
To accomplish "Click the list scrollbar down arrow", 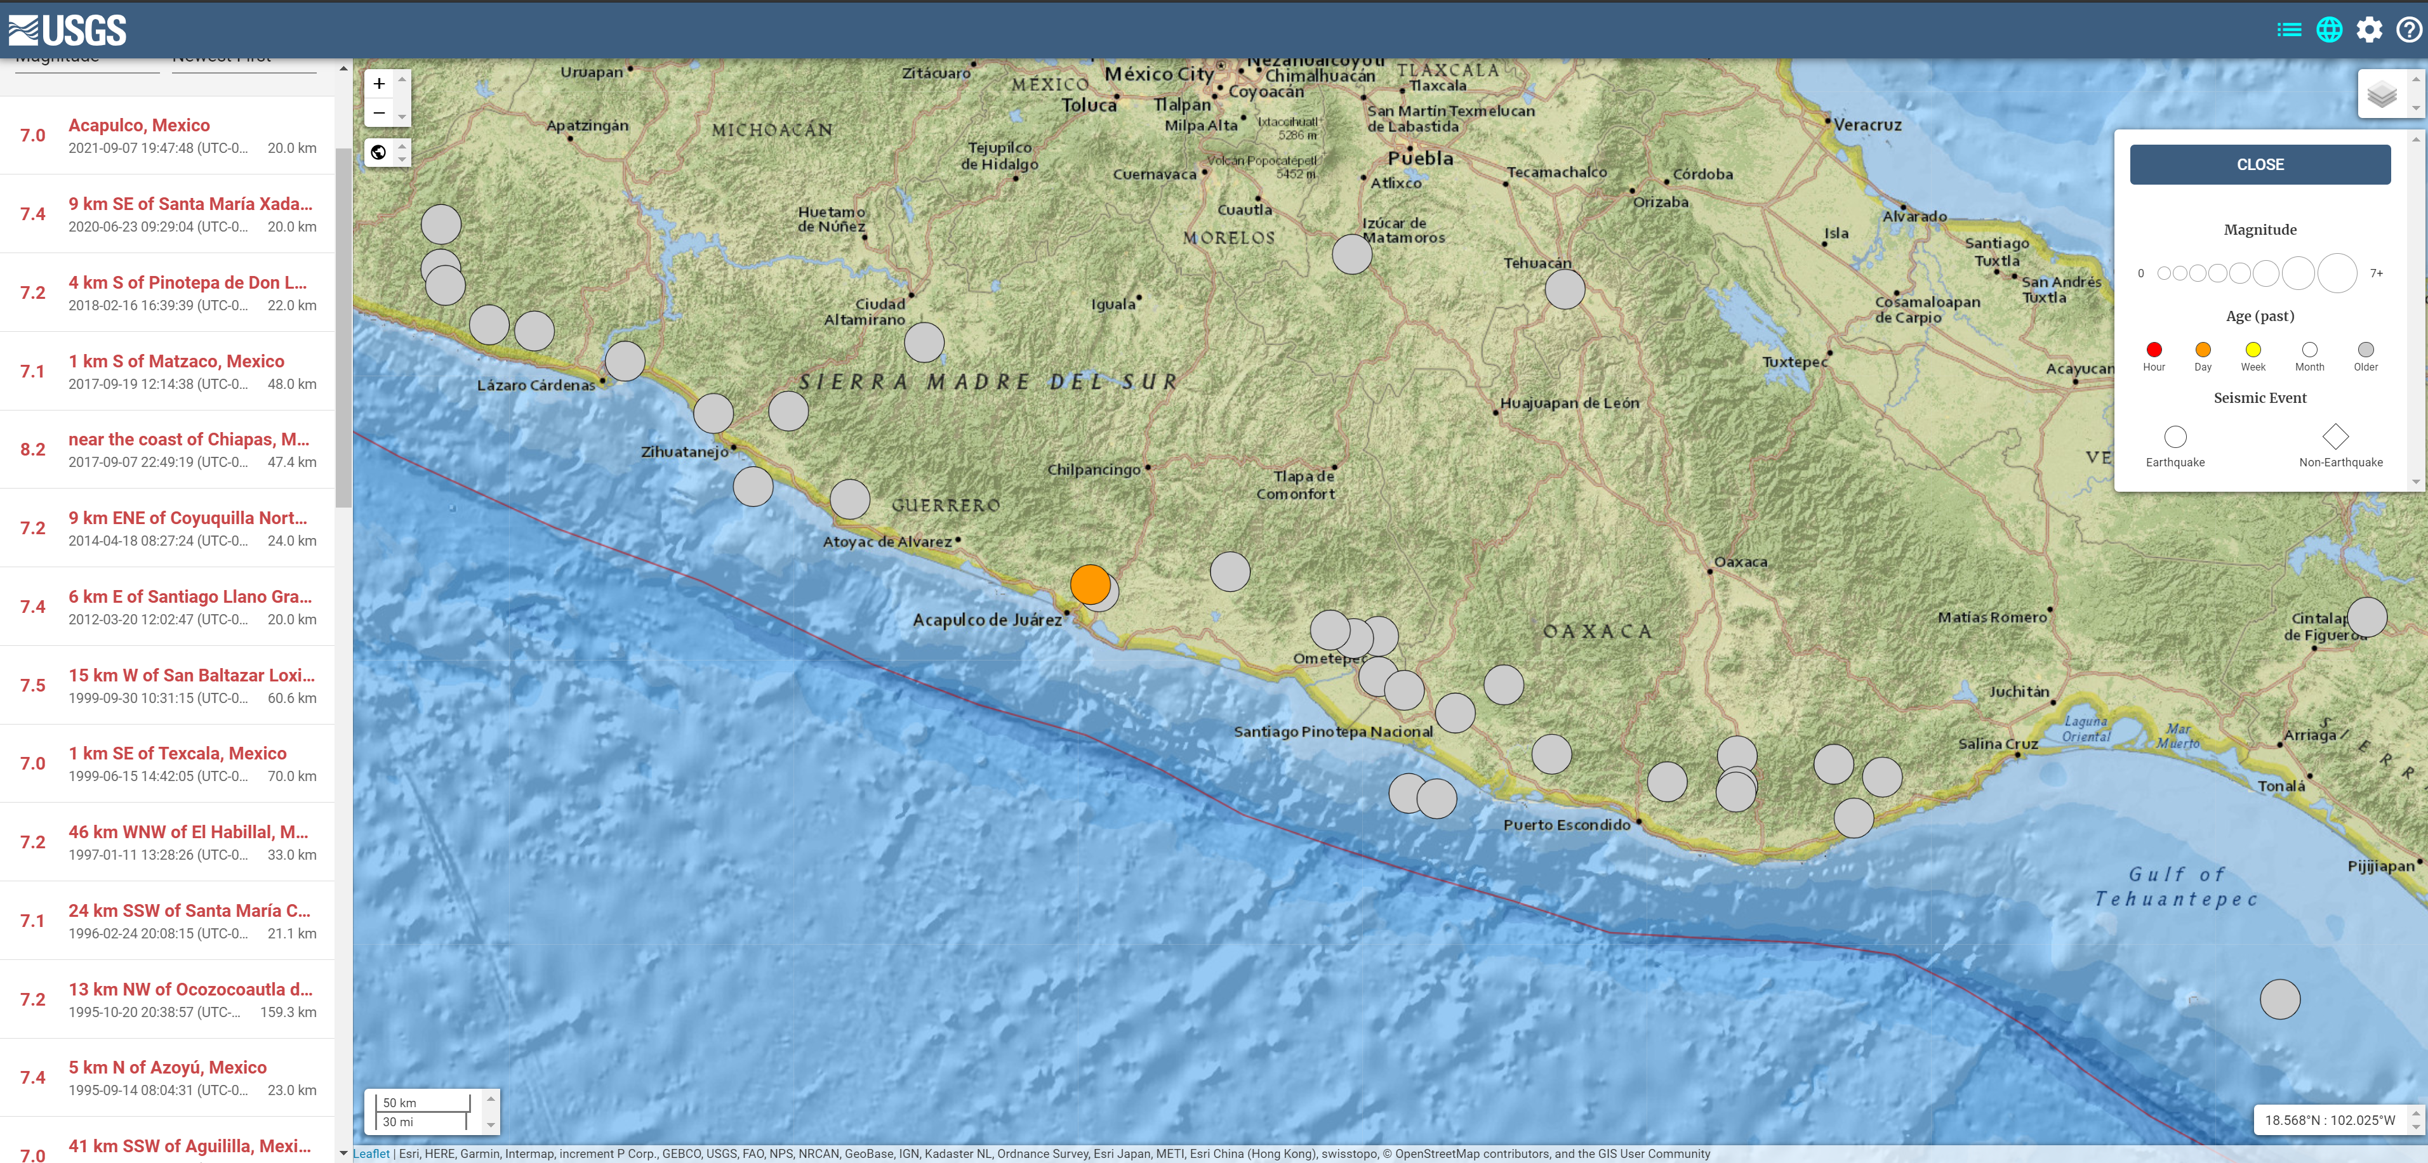I will [x=343, y=1153].
